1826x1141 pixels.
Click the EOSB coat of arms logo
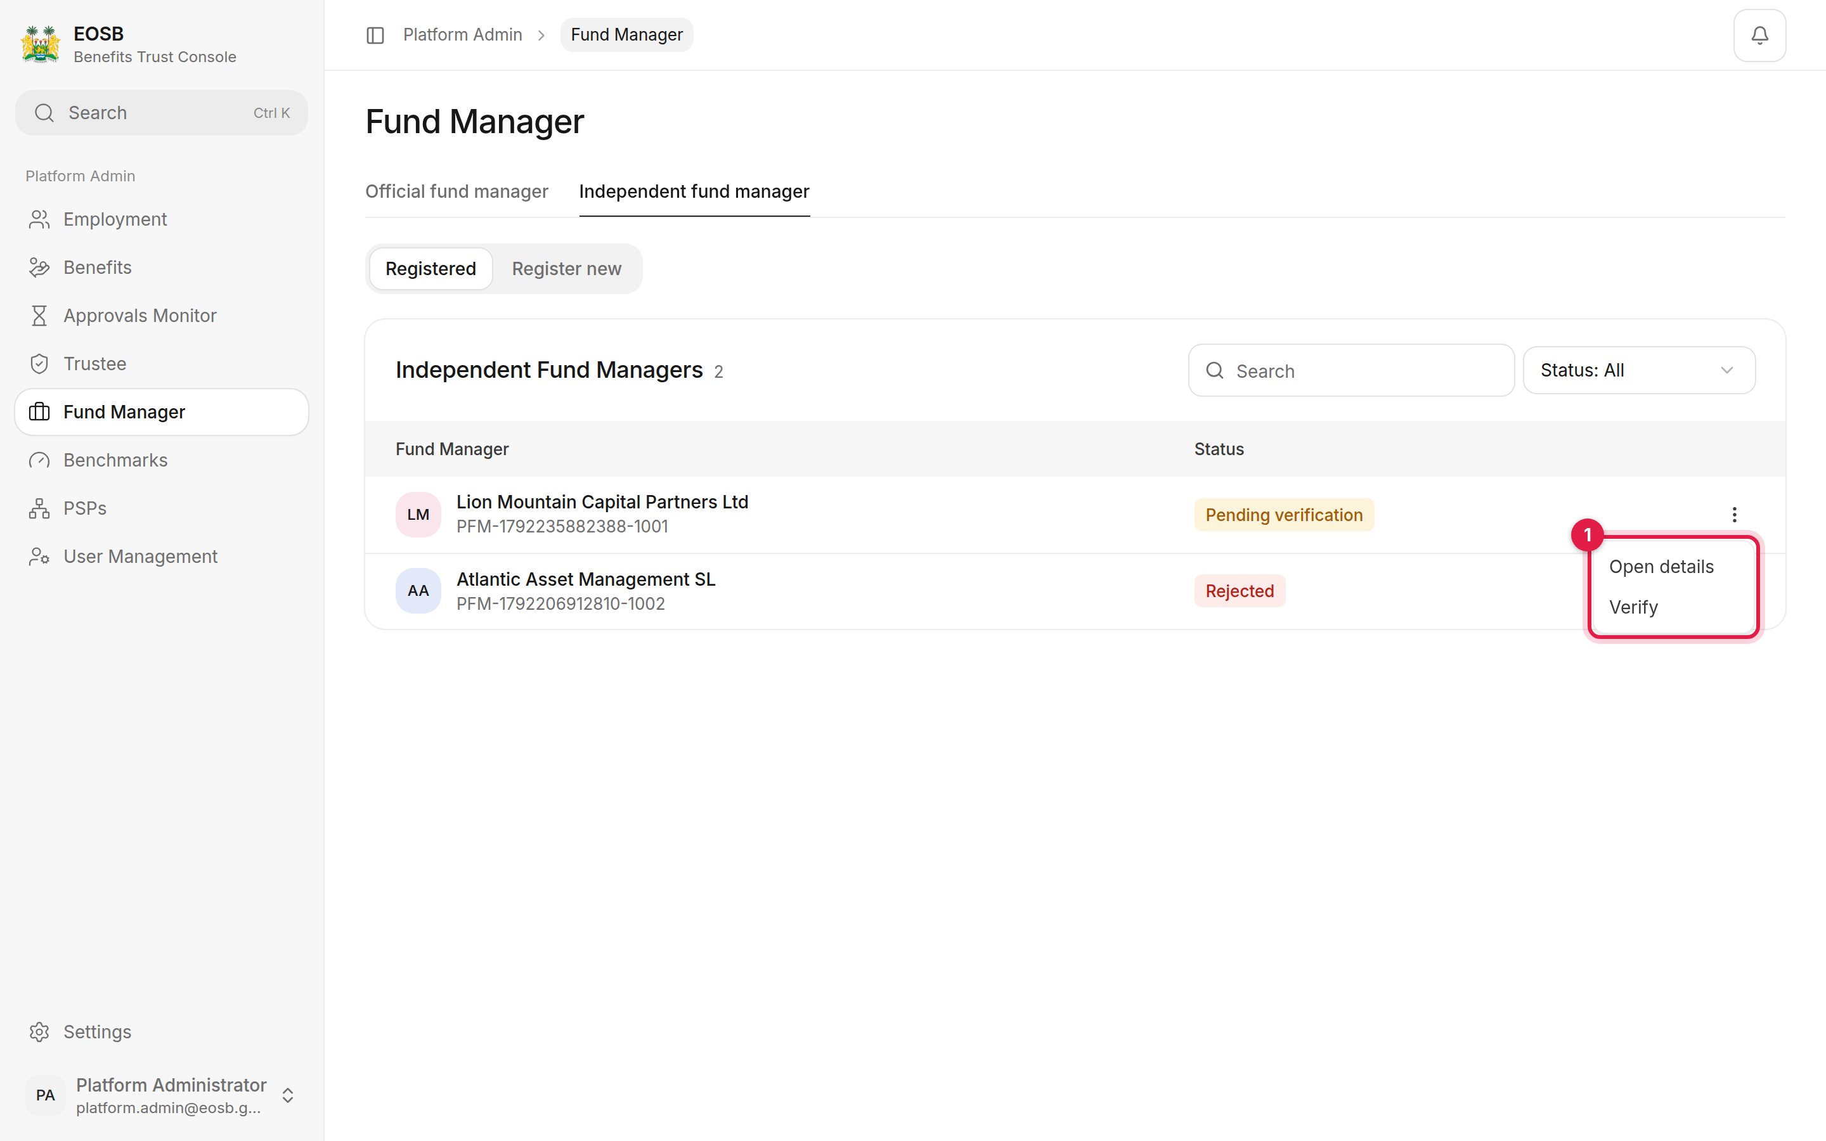click(40, 44)
